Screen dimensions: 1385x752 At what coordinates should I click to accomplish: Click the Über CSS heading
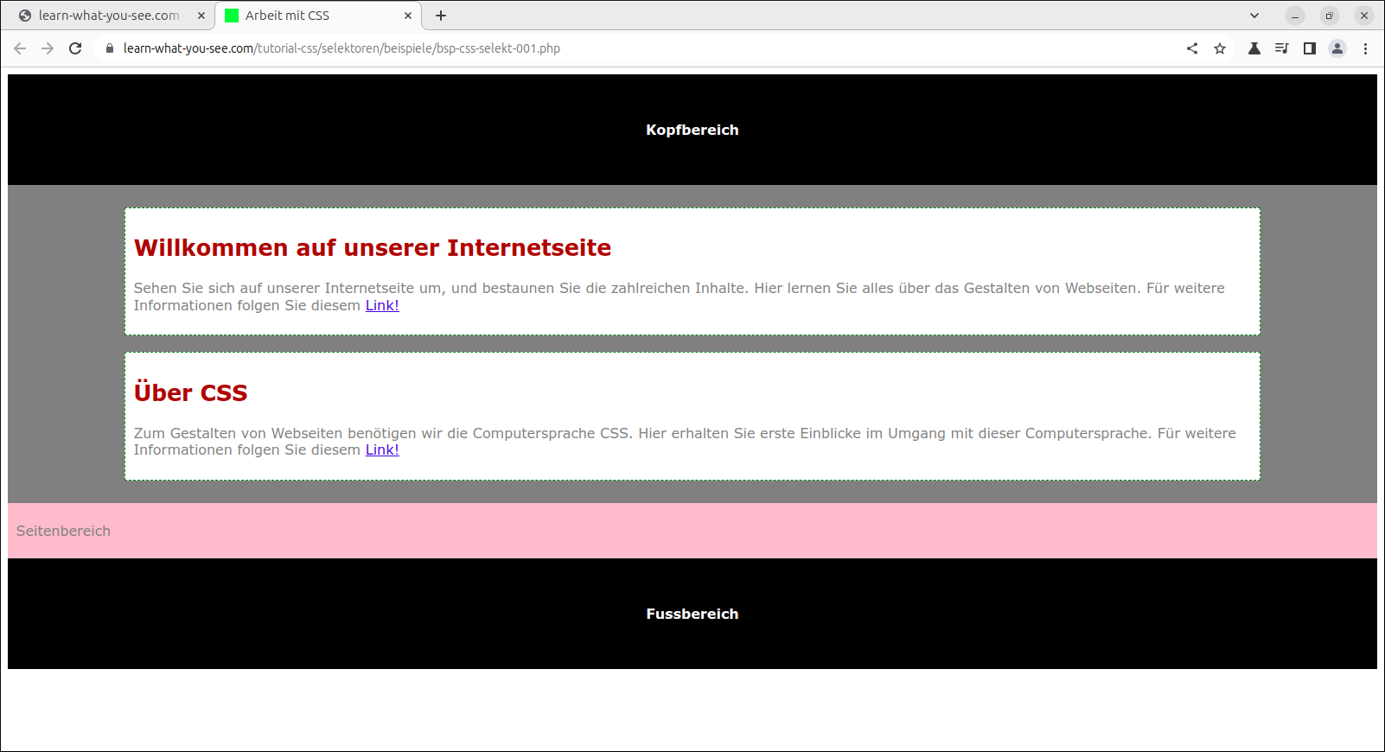pos(191,392)
